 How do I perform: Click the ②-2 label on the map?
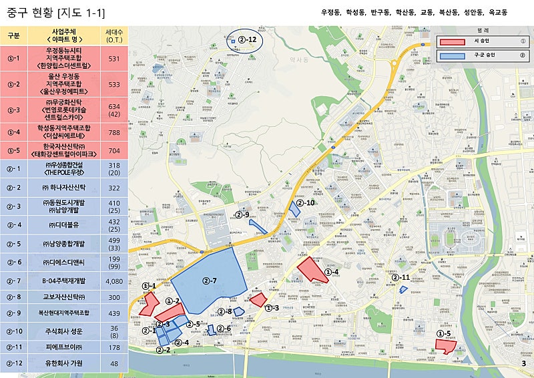click(x=163, y=350)
